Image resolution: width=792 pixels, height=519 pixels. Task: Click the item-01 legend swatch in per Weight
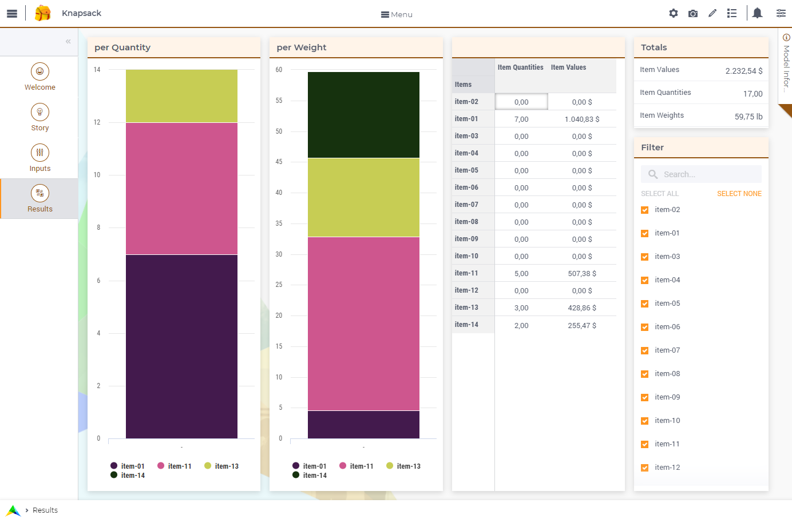[296, 466]
